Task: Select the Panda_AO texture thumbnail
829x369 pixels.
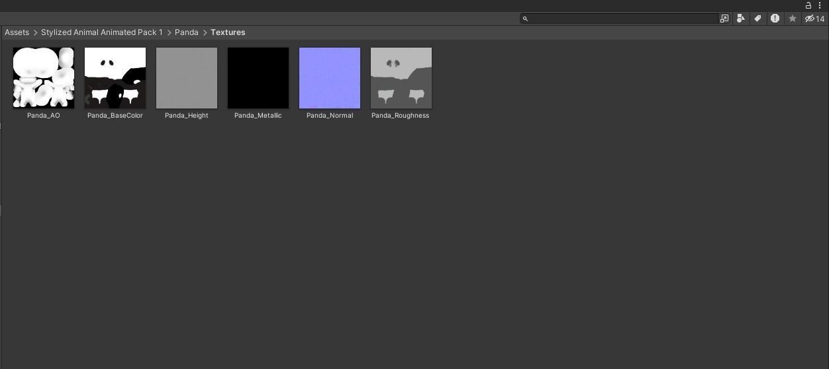Action: tap(44, 78)
